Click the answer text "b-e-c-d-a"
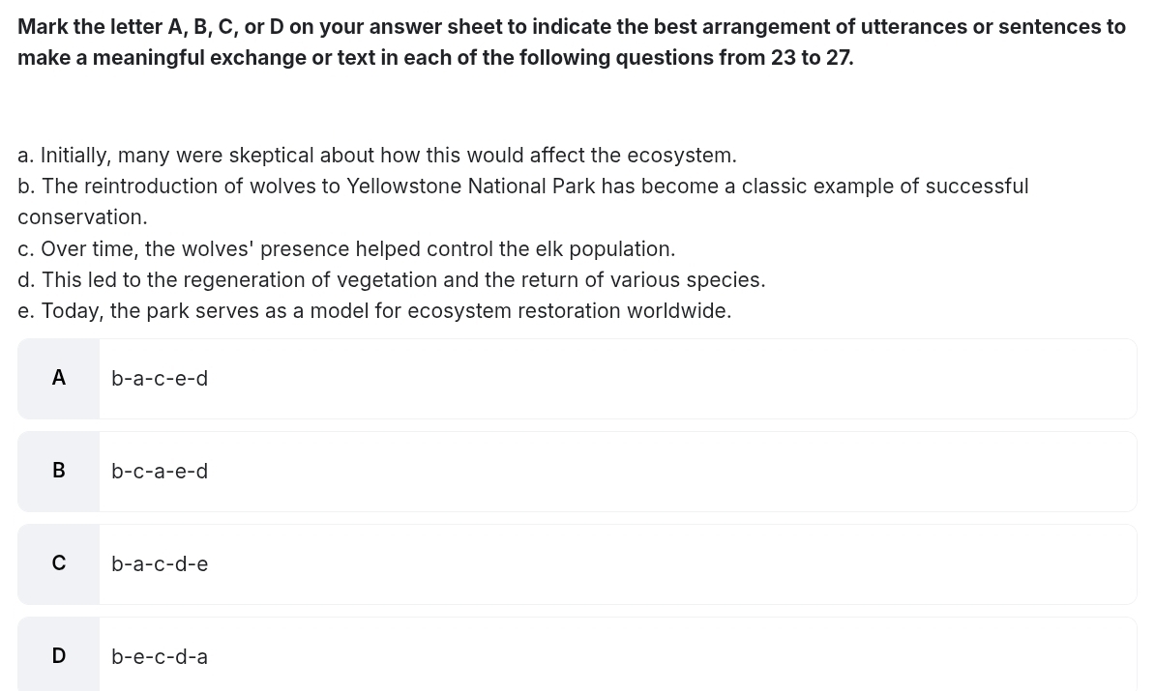This screenshot has height=691, width=1155. click(160, 657)
